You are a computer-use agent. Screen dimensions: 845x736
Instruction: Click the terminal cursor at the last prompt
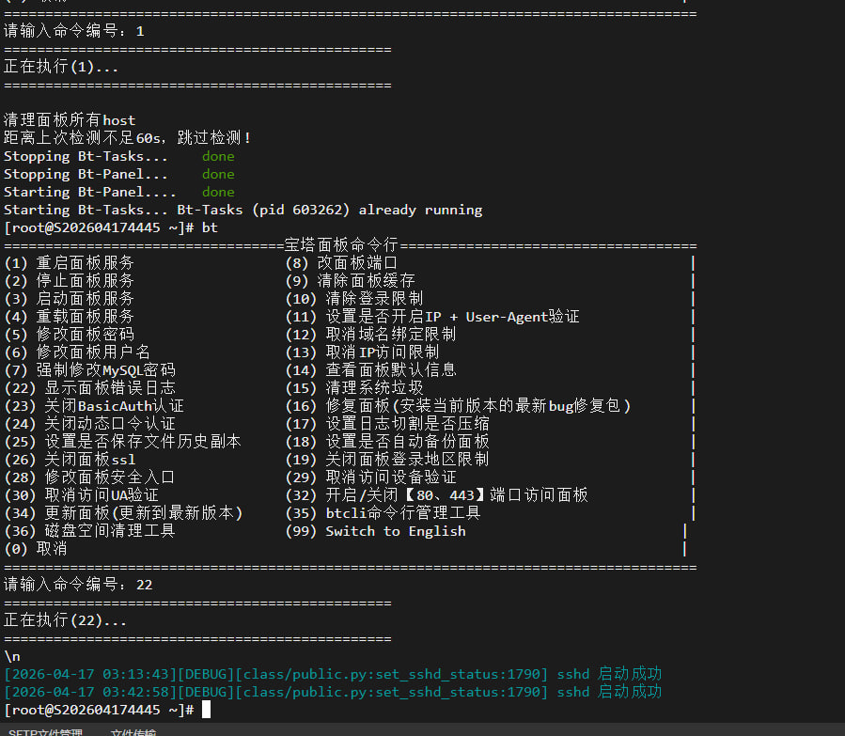(x=206, y=710)
